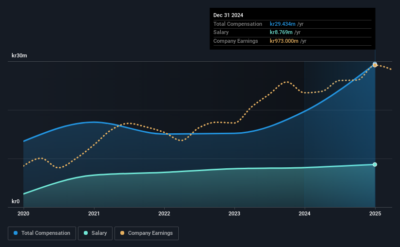Click the 2021 x-axis label
The image size is (400, 247).
pyautogui.click(x=94, y=213)
